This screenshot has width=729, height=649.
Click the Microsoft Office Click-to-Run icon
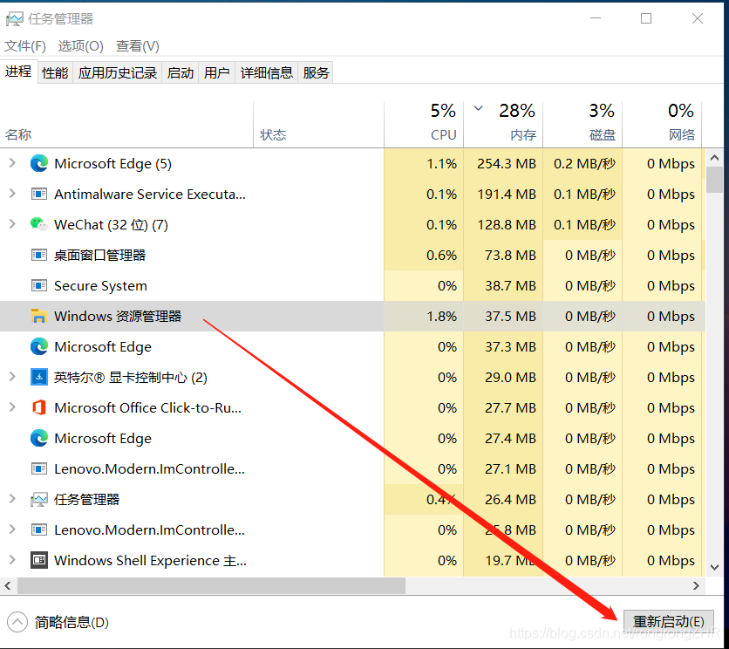(x=39, y=407)
